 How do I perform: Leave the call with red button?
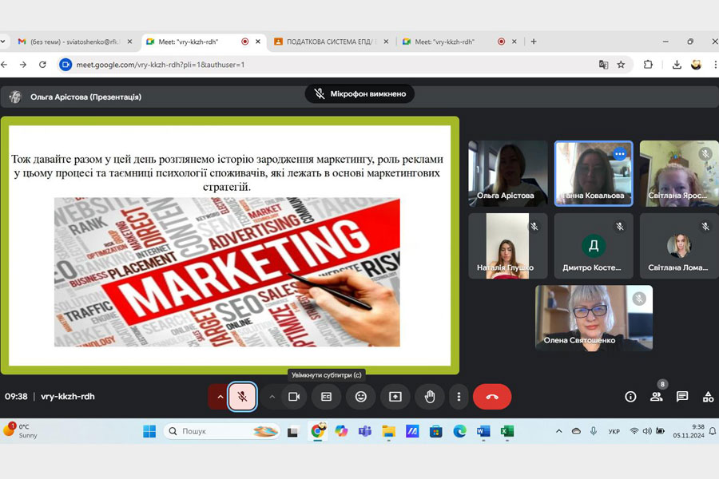tap(492, 397)
